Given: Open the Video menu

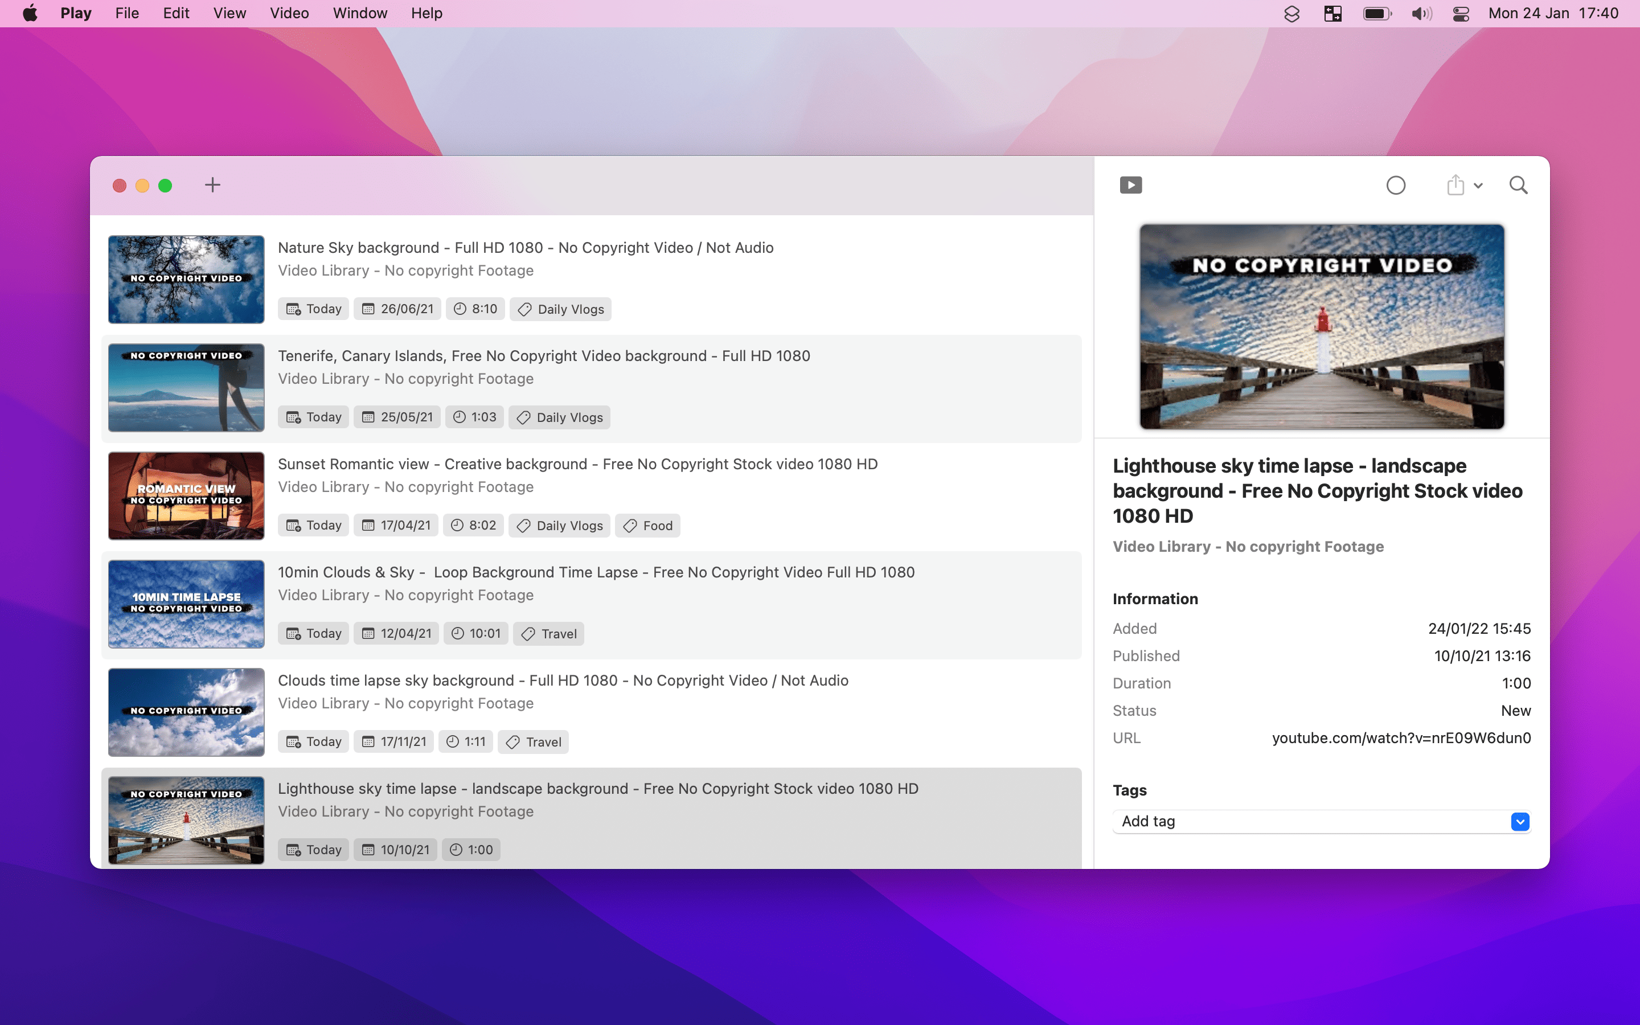Looking at the screenshot, I should [x=289, y=14].
